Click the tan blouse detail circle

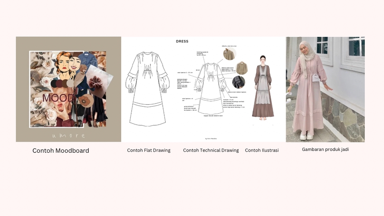pos(242,68)
